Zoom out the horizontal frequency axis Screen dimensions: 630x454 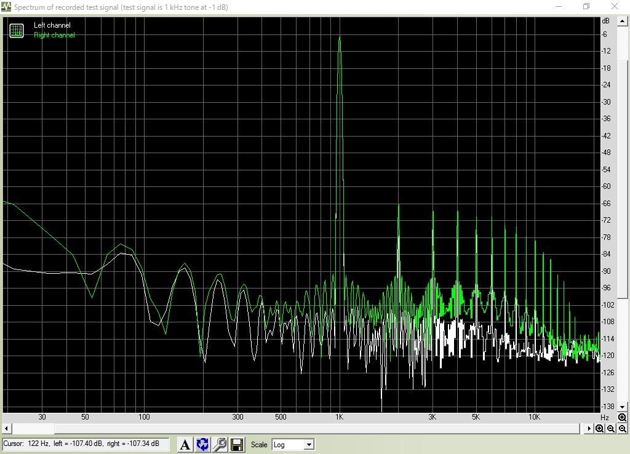click(611, 429)
